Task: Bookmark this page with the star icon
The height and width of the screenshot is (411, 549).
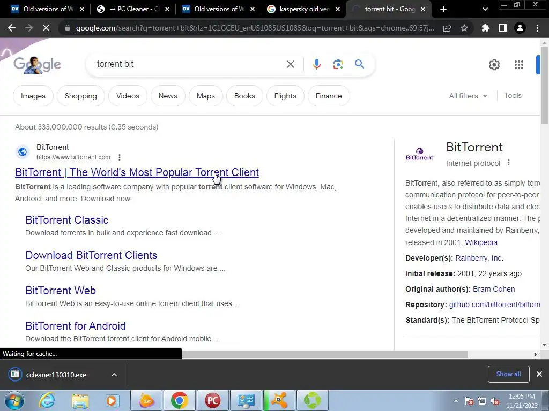Action: (x=464, y=28)
